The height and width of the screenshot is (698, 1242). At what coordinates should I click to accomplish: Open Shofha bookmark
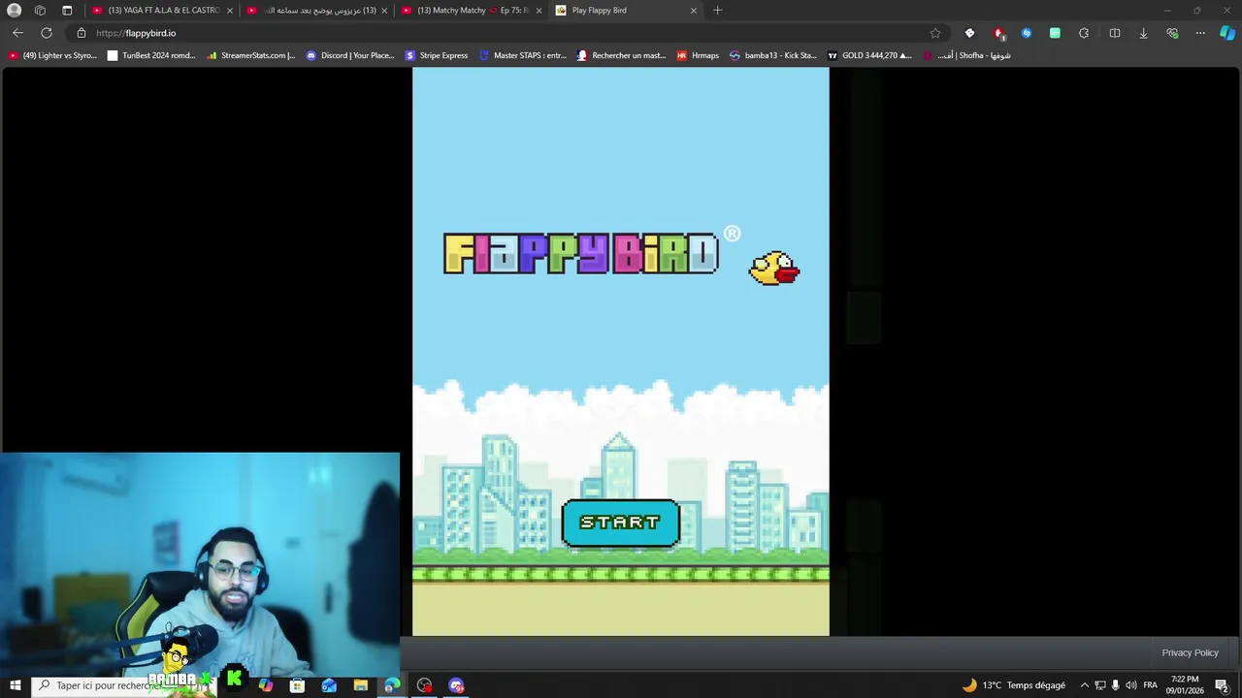pos(966,55)
